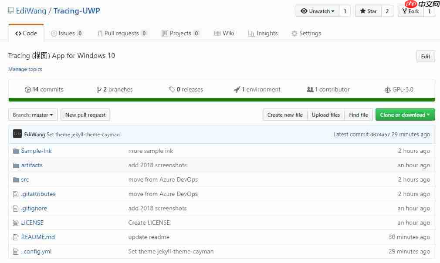Open the .gitignore file name
Screen dimensions: 440x263
34,208
